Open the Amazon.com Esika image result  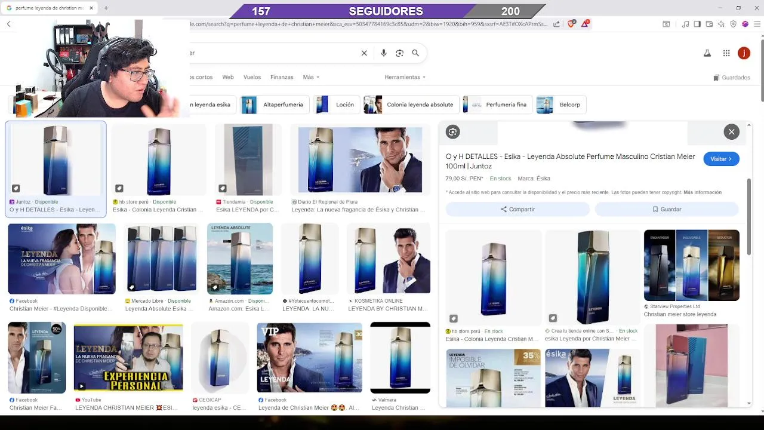pos(240,259)
